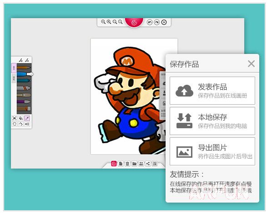
Task: Click the 保存作品 dialog title text
Action: 184,64
